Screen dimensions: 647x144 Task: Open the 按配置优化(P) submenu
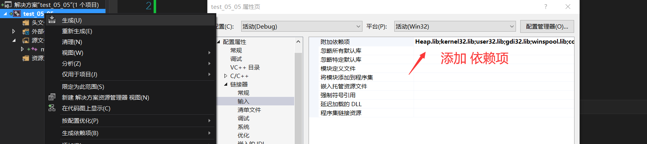click(130, 120)
